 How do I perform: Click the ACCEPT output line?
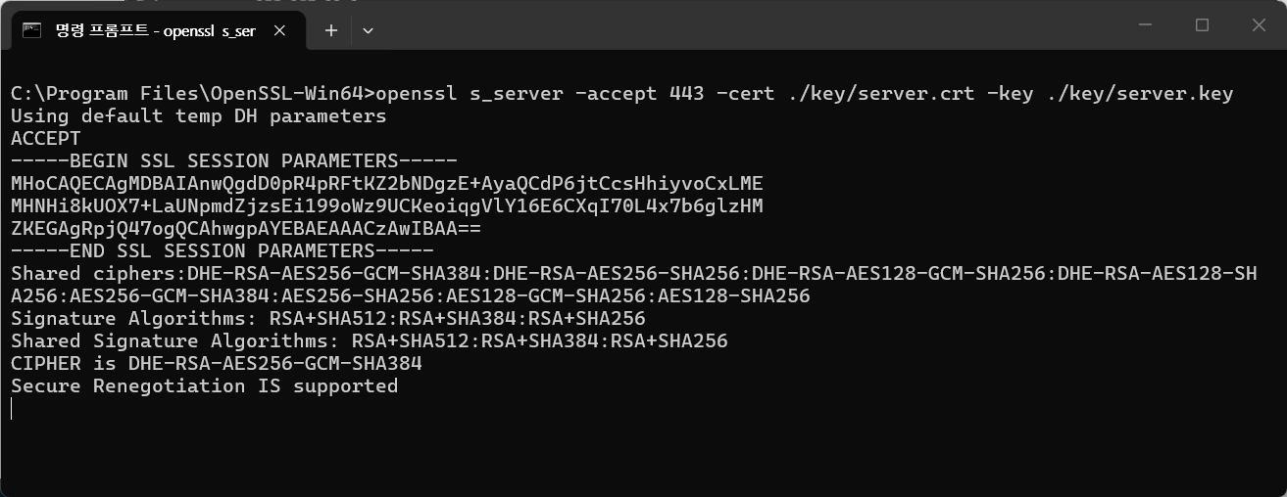[45, 139]
